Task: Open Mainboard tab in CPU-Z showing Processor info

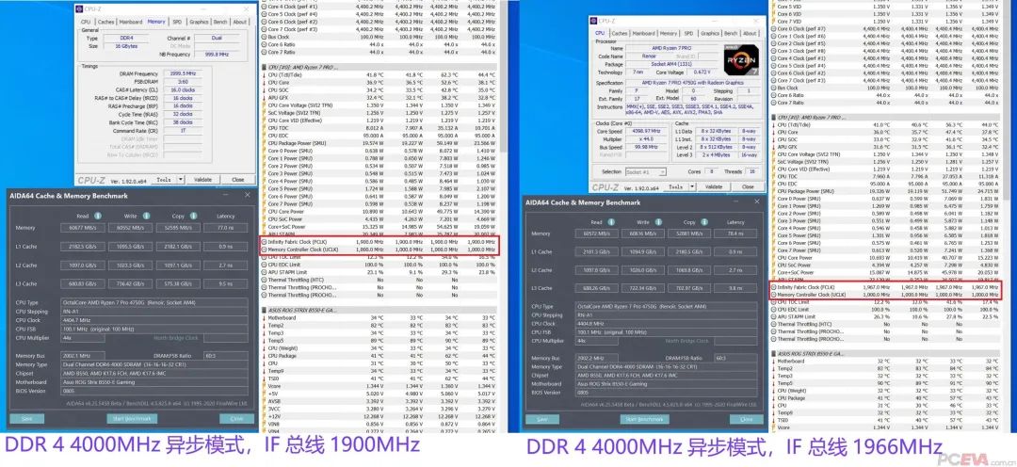Action: [x=643, y=33]
